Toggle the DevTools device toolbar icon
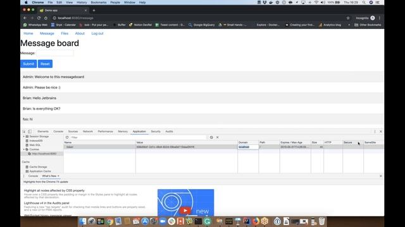 tap(30, 131)
